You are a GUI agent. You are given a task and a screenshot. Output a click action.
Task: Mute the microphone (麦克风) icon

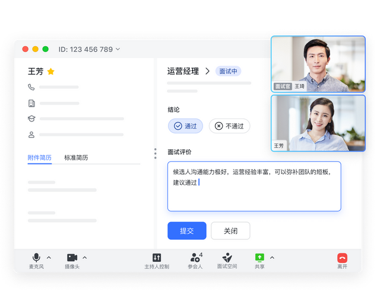coord(36,258)
